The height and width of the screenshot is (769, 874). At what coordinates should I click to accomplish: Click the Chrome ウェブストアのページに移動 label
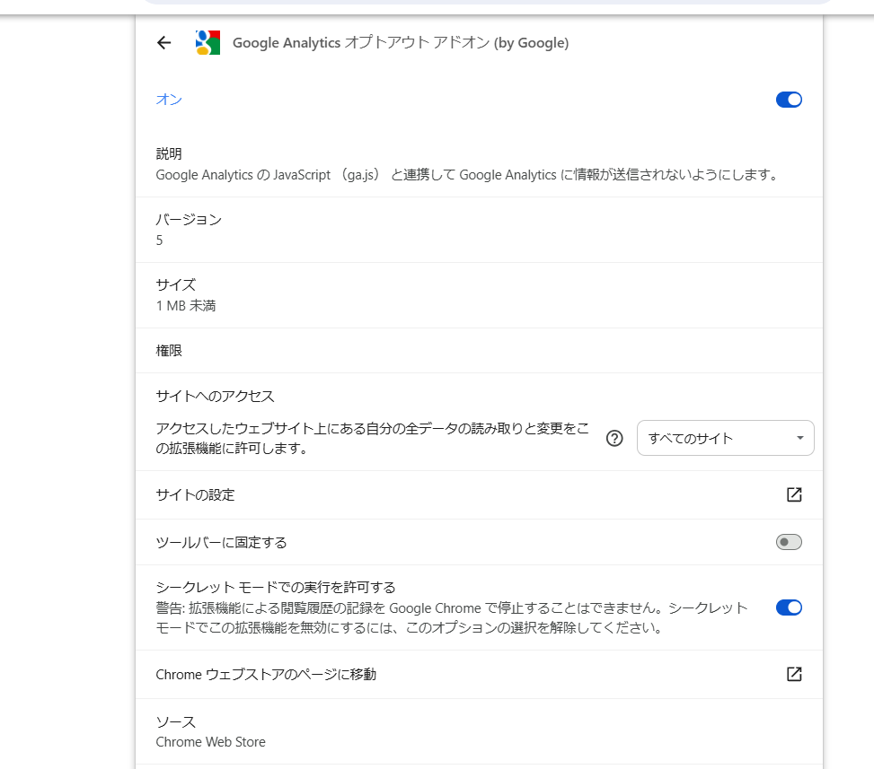pos(266,675)
